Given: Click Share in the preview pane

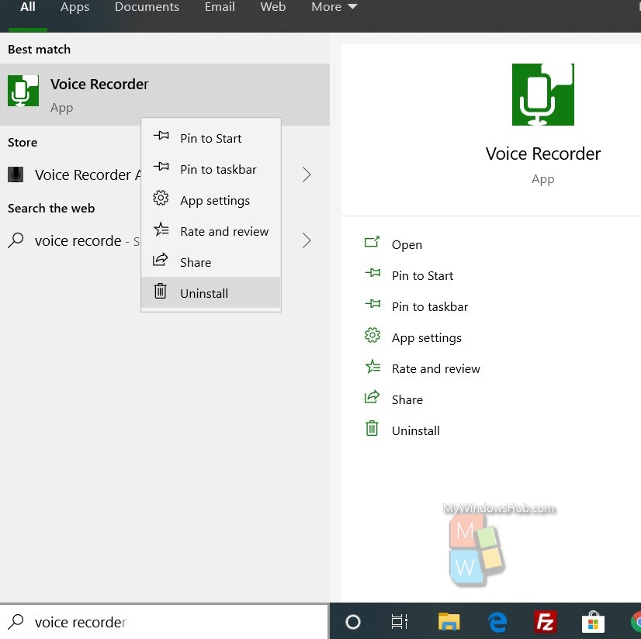Looking at the screenshot, I should pyautogui.click(x=407, y=399).
